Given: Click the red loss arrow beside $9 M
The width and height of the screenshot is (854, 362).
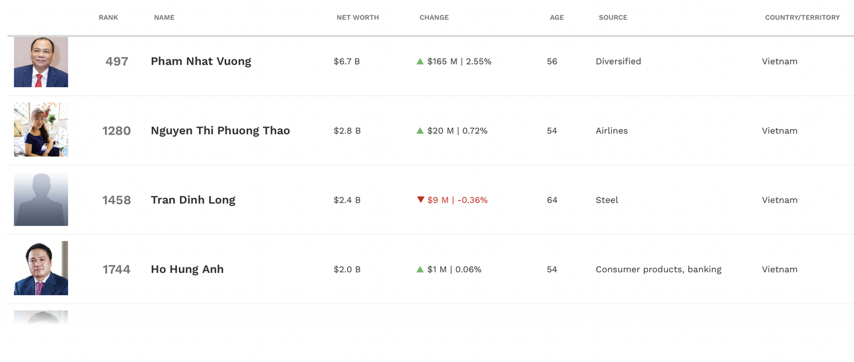Looking at the screenshot, I should click(x=420, y=200).
